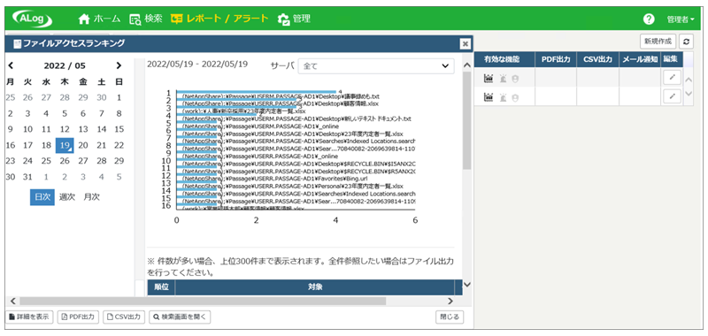Image resolution: width=708 pixels, height=336 pixels.
Task: Click the horizontal scrollbar's left arrow
Action: pos(12,301)
